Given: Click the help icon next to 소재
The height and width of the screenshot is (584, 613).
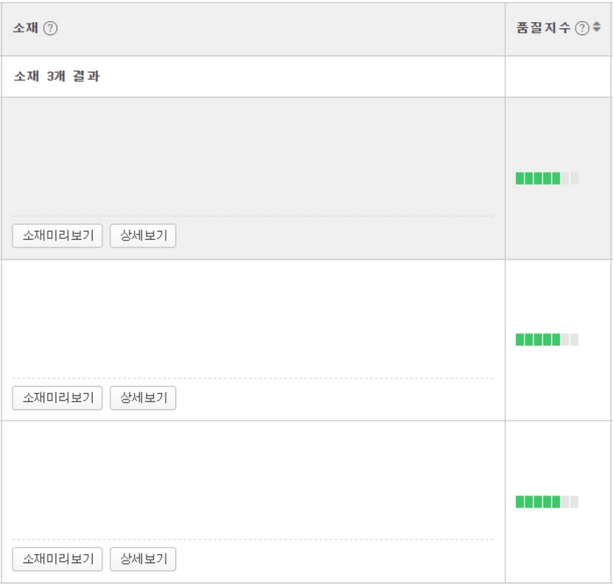Looking at the screenshot, I should (x=50, y=28).
